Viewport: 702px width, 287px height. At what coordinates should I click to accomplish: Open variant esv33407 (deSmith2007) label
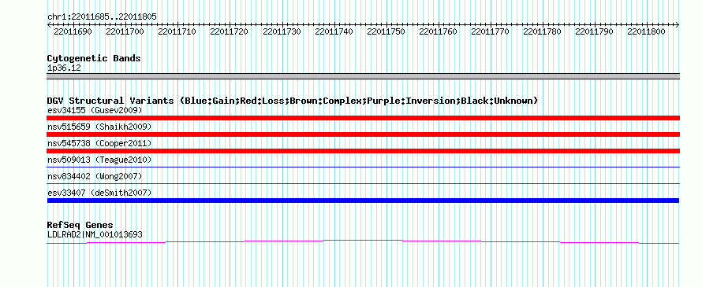[x=99, y=193]
